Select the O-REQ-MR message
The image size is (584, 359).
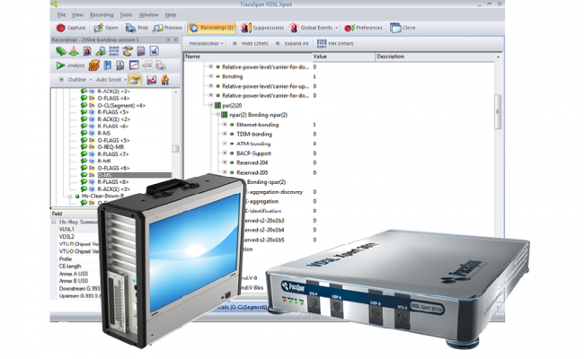[111, 147]
